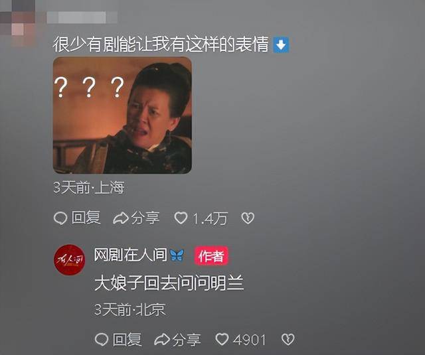Click the 网剧在人间 username
This screenshot has height=355, width=425.
(130, 255)
